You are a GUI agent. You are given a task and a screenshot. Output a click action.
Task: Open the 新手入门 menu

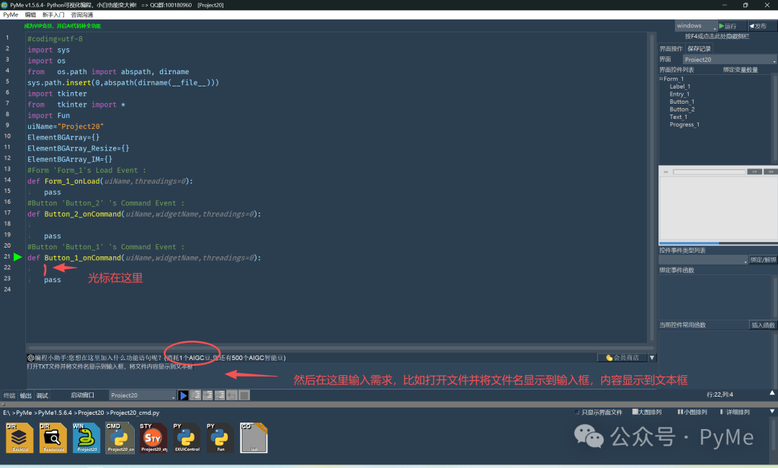click(53, 15)
